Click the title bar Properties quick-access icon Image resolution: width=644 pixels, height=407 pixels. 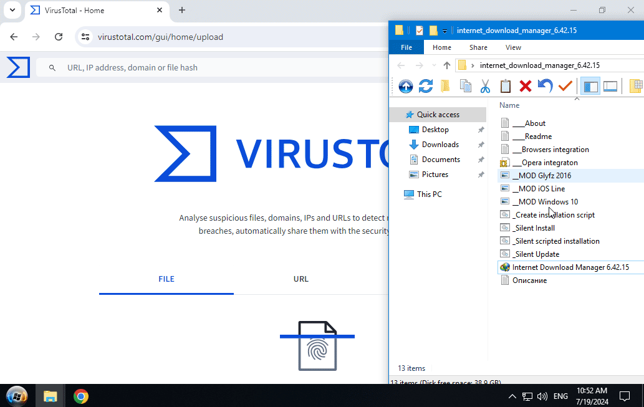420,31
